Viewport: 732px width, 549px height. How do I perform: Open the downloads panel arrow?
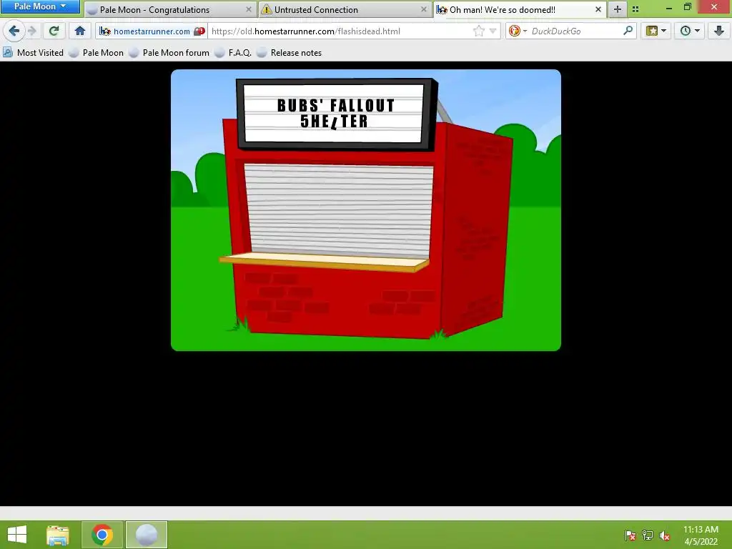click(718, 31)
